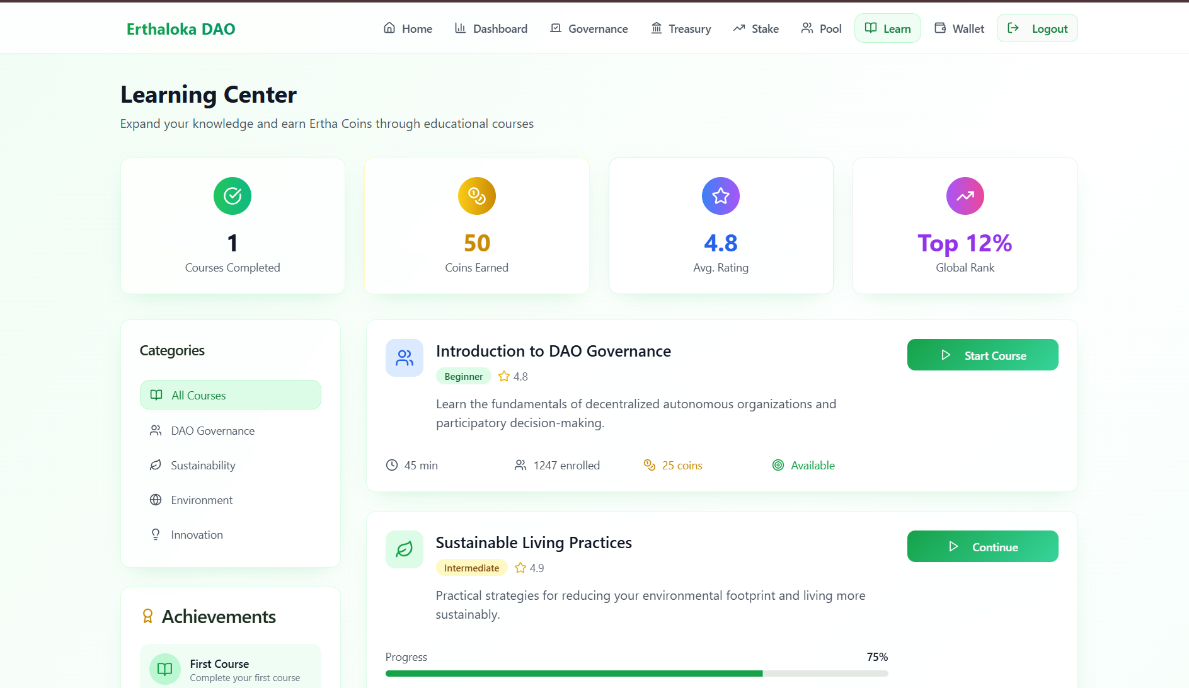Click the Intermediate level badge
The image size is (1189, 688).
pyautogui.click(x=471, y=568)
